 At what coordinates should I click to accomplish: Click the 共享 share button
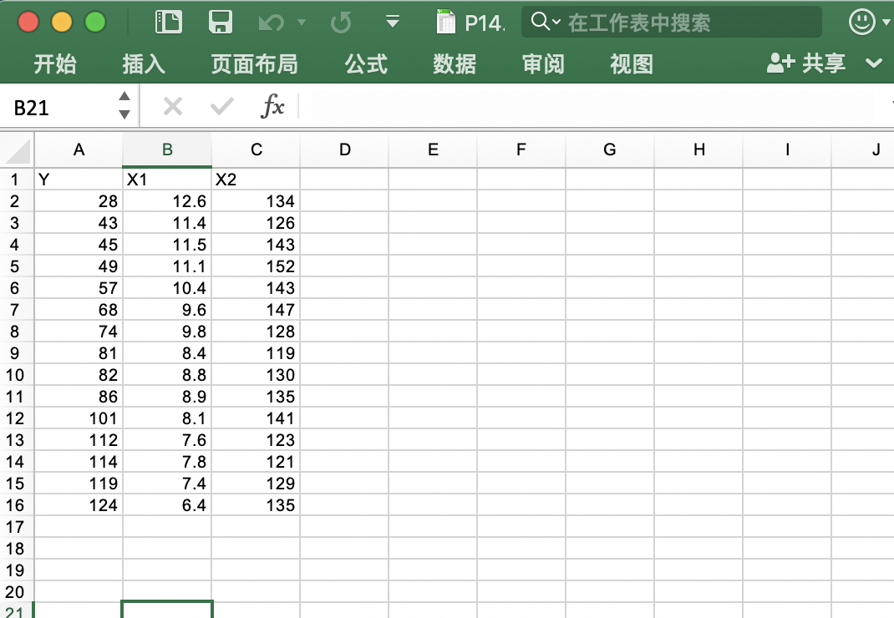click(805, 63)
